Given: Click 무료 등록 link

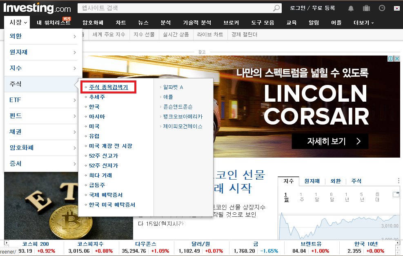Looking at the screenshot, I should [323, 8].
